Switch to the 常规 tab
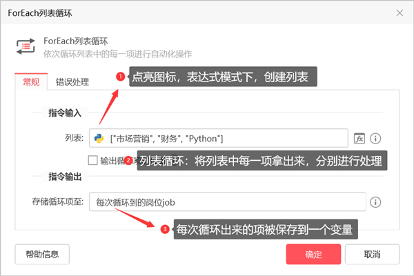This screenshot has width=414, height=276. pyautogui.click(x=31, y=82)
